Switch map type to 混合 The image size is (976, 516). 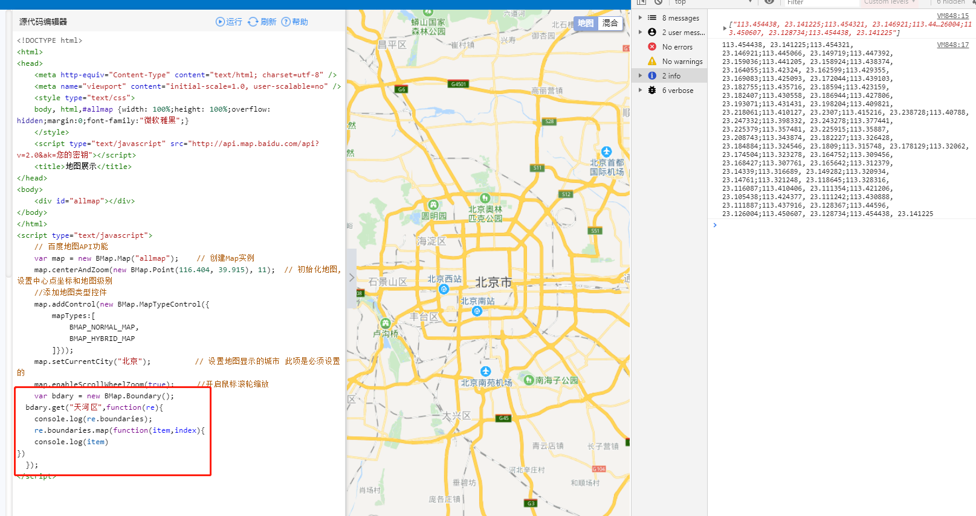(x=610, y=24)
